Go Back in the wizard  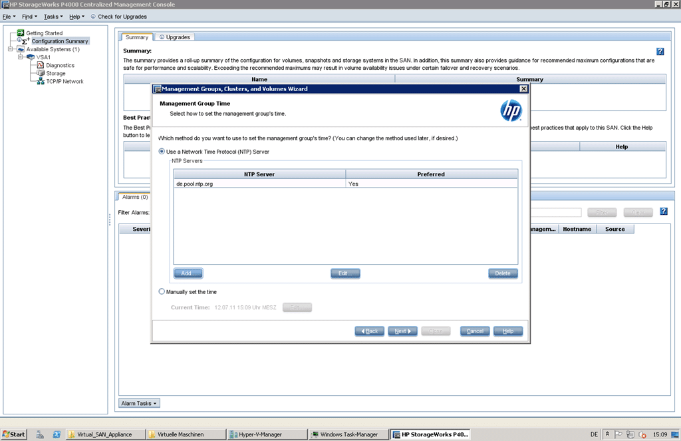coord(370,331)
